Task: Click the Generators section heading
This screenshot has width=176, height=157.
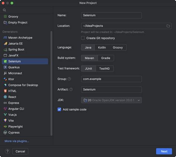Action: [10, 32]
